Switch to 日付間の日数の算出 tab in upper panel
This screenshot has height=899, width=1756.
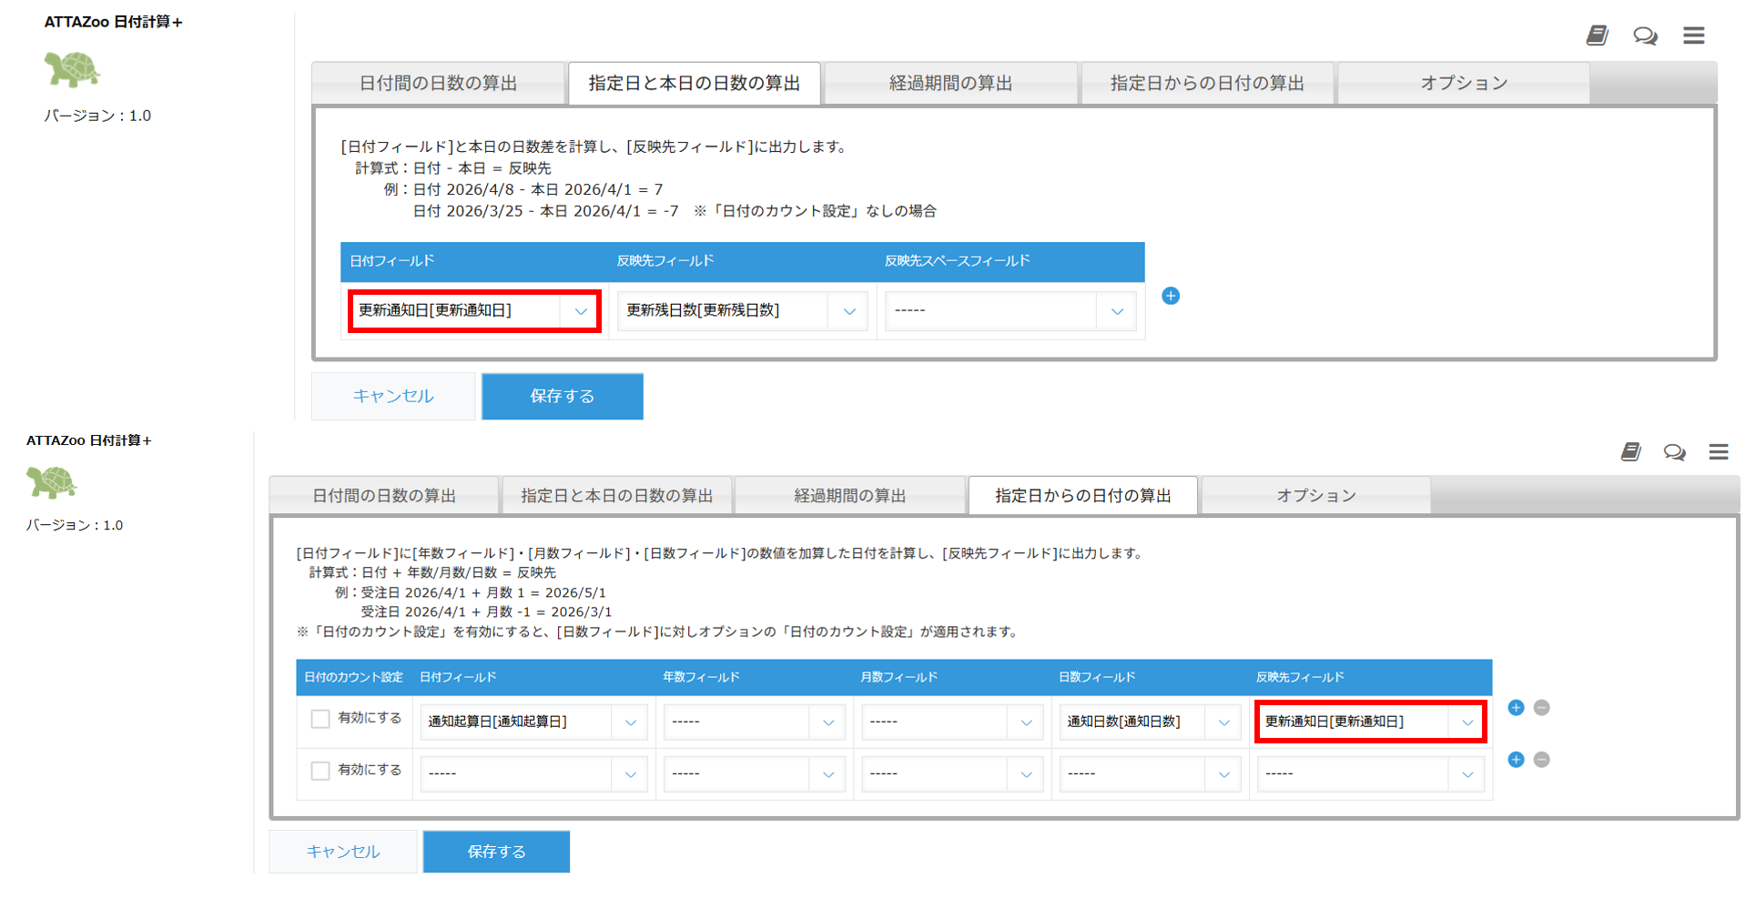[x=438, y=84]
